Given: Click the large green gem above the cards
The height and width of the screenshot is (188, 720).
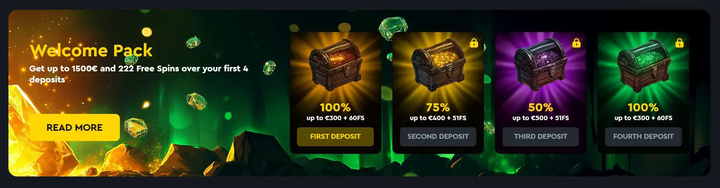Looking at the screenshot, I should coord(392,28).
